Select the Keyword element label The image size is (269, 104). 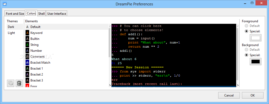point(36,33)
